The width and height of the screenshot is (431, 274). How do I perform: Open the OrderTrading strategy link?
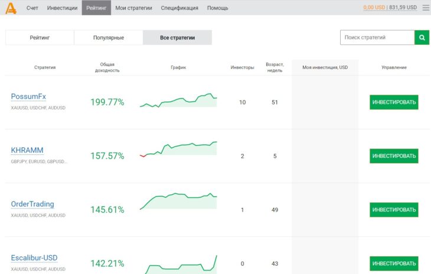[32, 204]
